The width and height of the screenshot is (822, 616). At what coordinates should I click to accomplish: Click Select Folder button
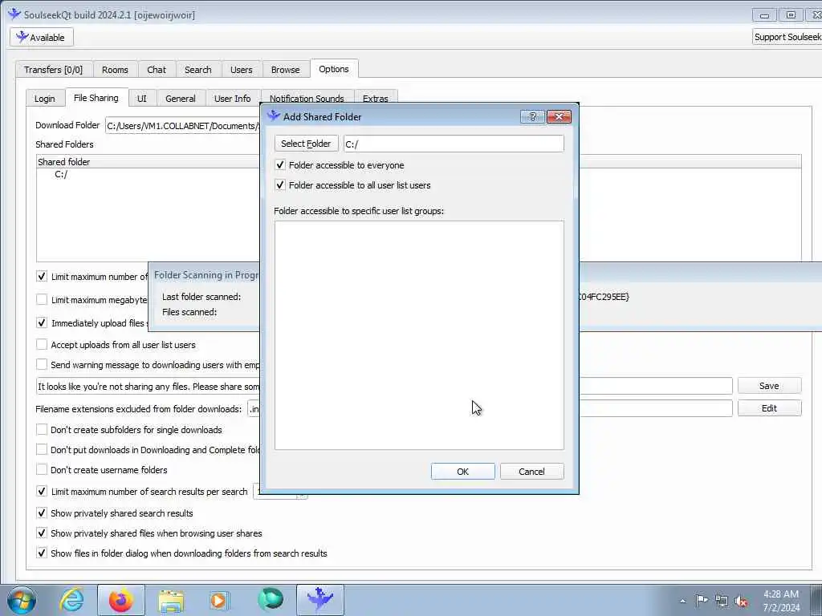pyautogui.click(x=306, y=144)
